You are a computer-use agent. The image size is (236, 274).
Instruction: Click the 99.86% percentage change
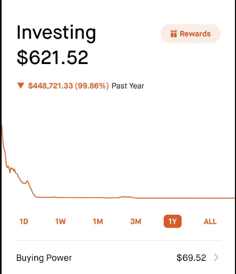(x=92, y=86)
